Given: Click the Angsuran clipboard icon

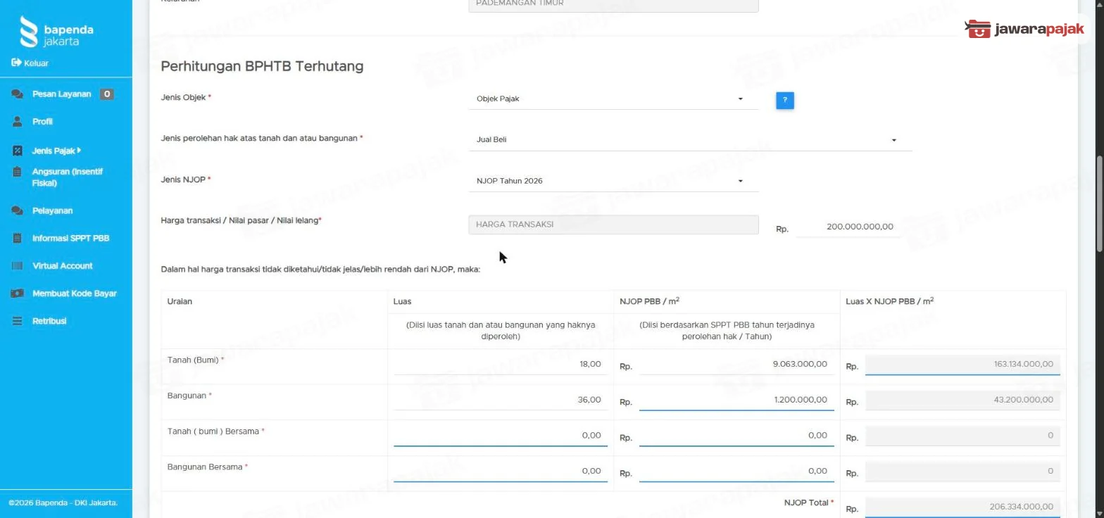Looking at the screenshot, I should 18,172.
